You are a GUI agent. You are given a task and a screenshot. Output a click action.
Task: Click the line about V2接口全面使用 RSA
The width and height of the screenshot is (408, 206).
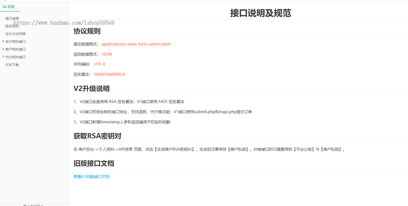pos(129,102)
